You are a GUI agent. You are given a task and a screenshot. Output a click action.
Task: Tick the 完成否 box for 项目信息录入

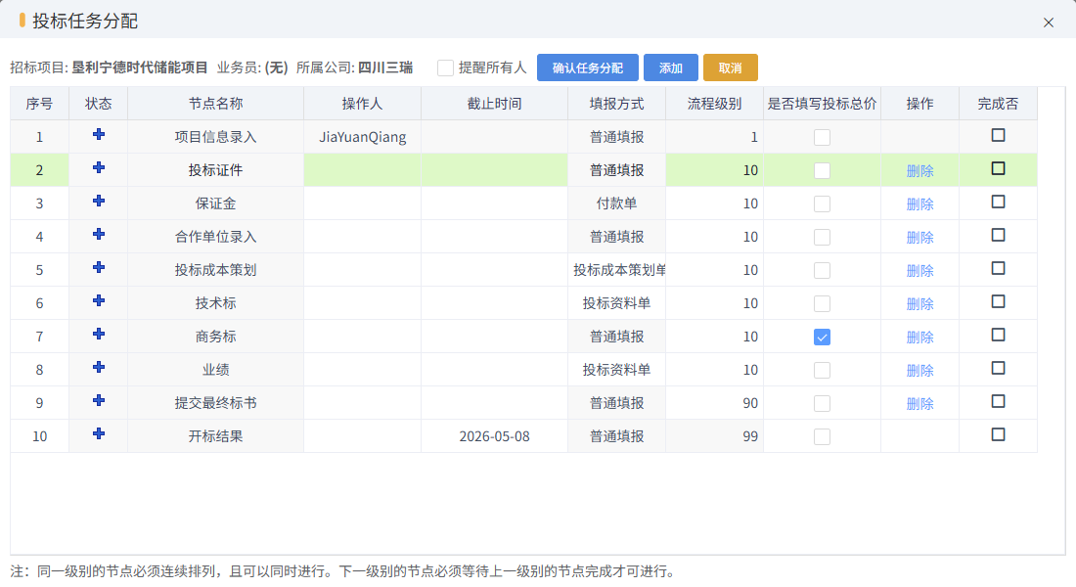pyautogui.click(x=999, y=135)
